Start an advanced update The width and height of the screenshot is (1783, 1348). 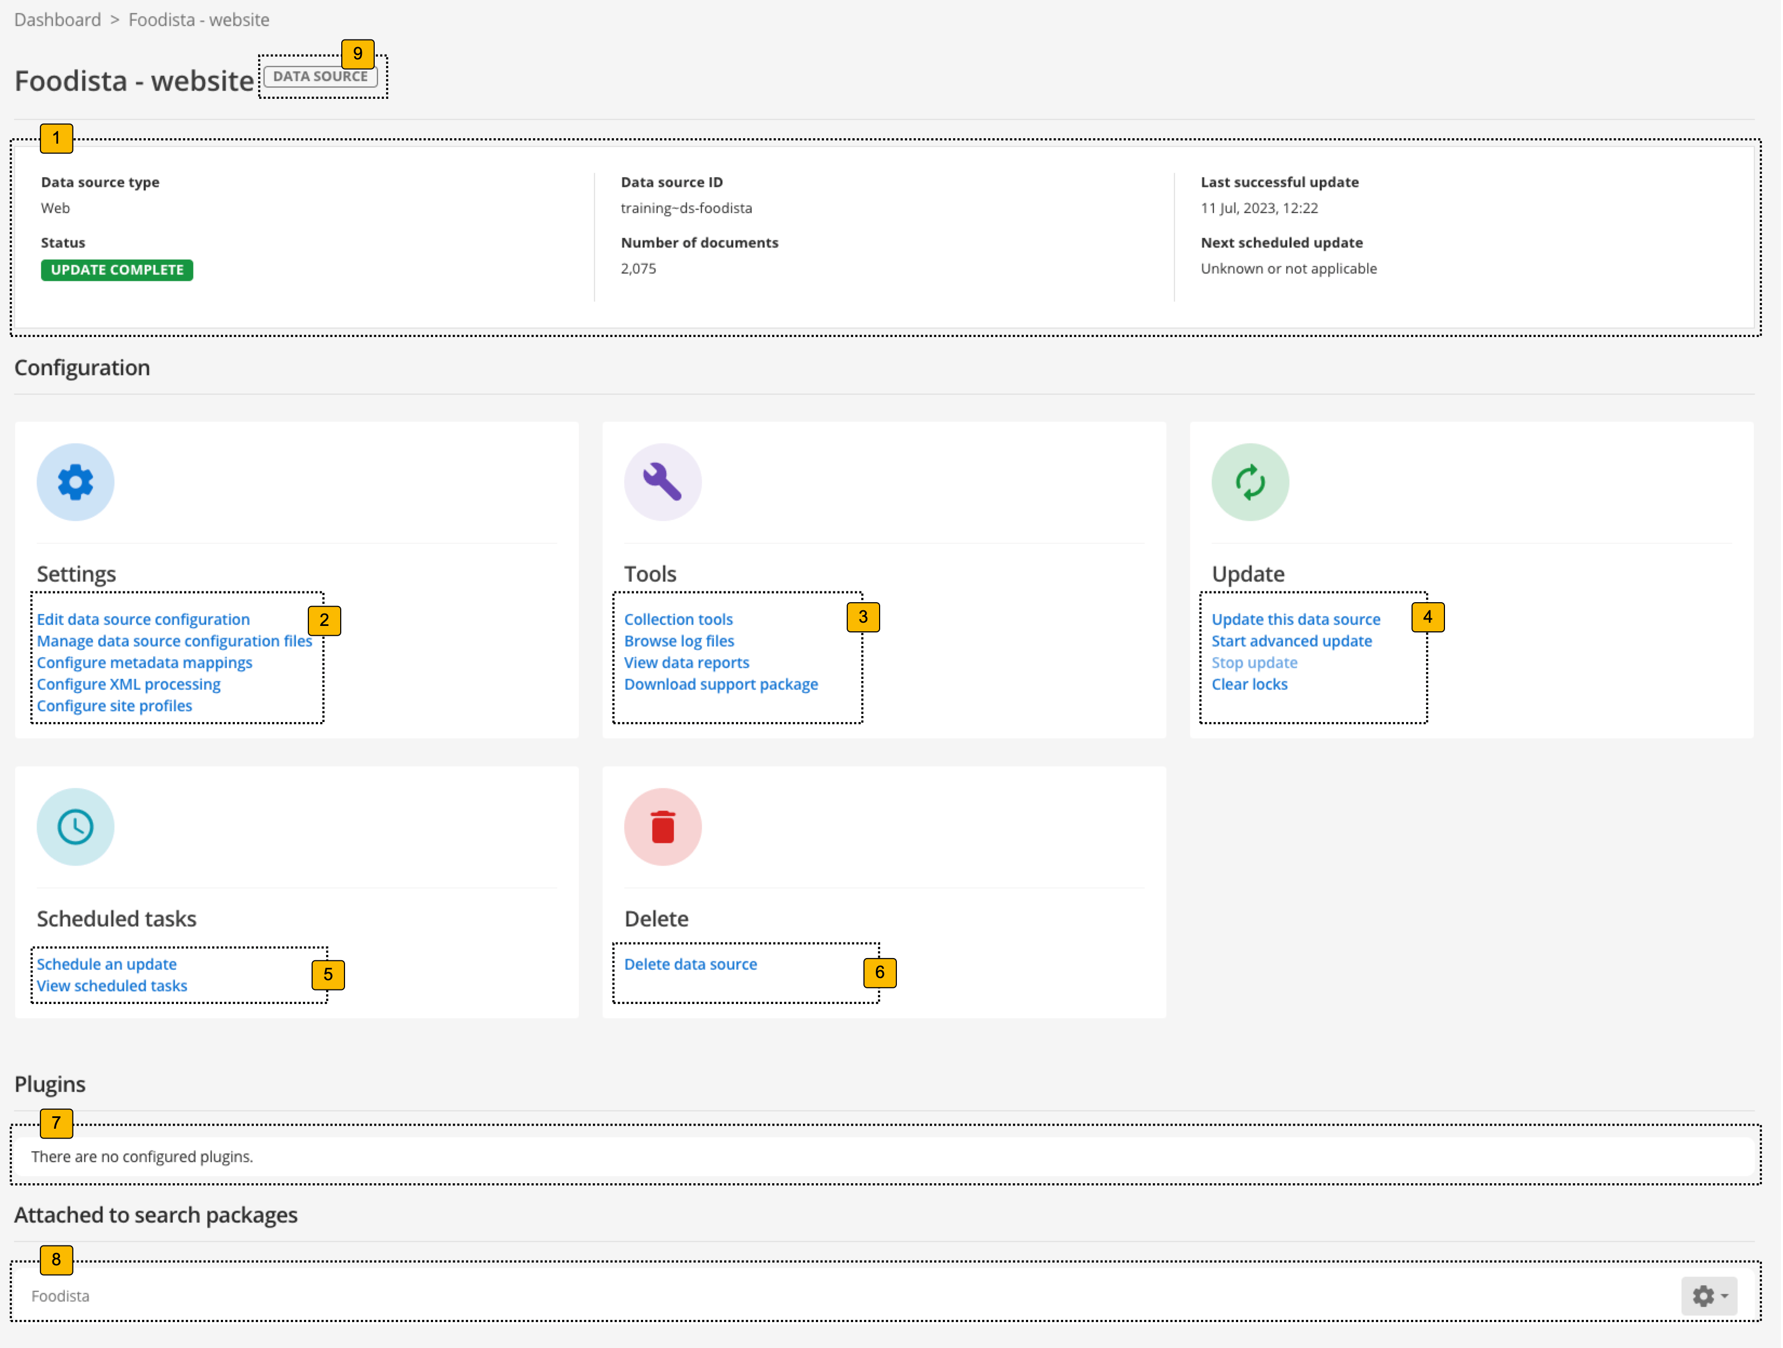click(1291, 640)
